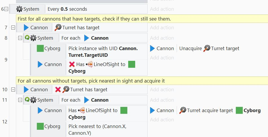Click 'Add action' next to Every 0.5 seconds
268x137 pixels.
pyautogui.click(x=162, y=9)
